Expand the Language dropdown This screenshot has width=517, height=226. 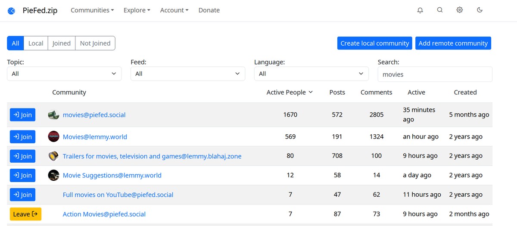pos(311,74)
